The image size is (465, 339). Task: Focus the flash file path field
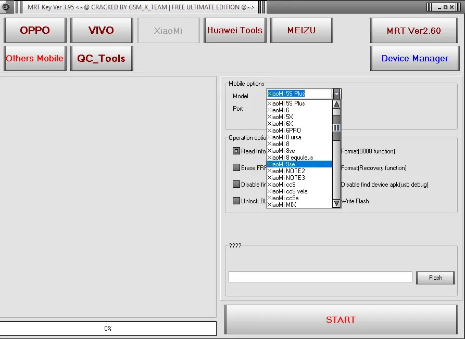[x=320, y=277]
